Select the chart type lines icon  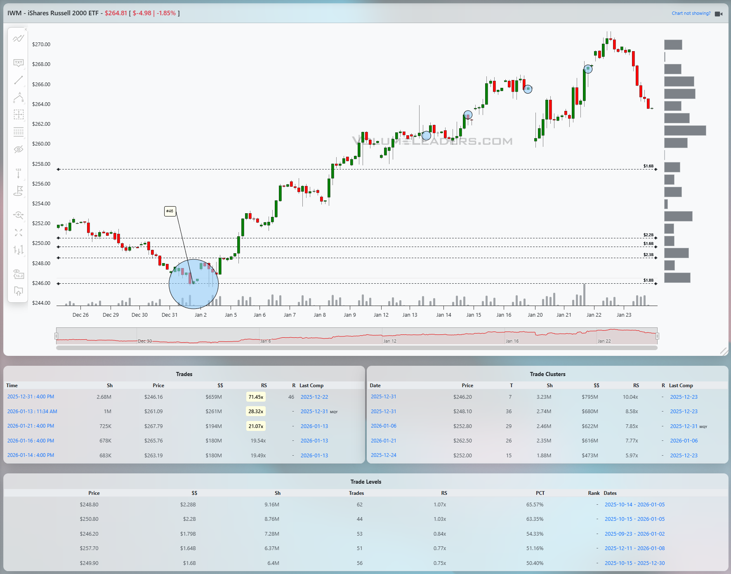click(18, 39)
